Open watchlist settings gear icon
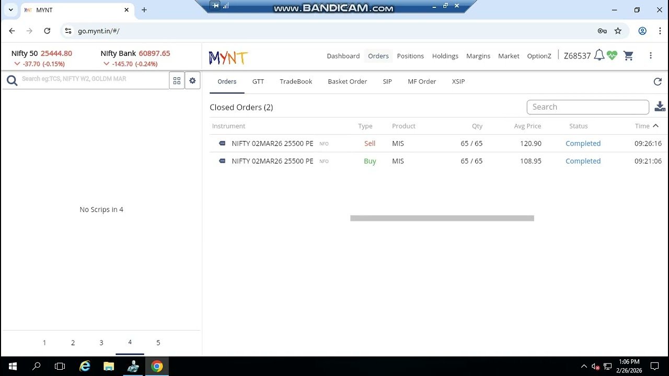This screenshot has height=376, width=669. 192,80
